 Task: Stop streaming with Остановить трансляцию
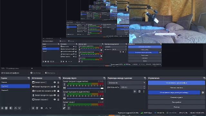tap(176, 83)
